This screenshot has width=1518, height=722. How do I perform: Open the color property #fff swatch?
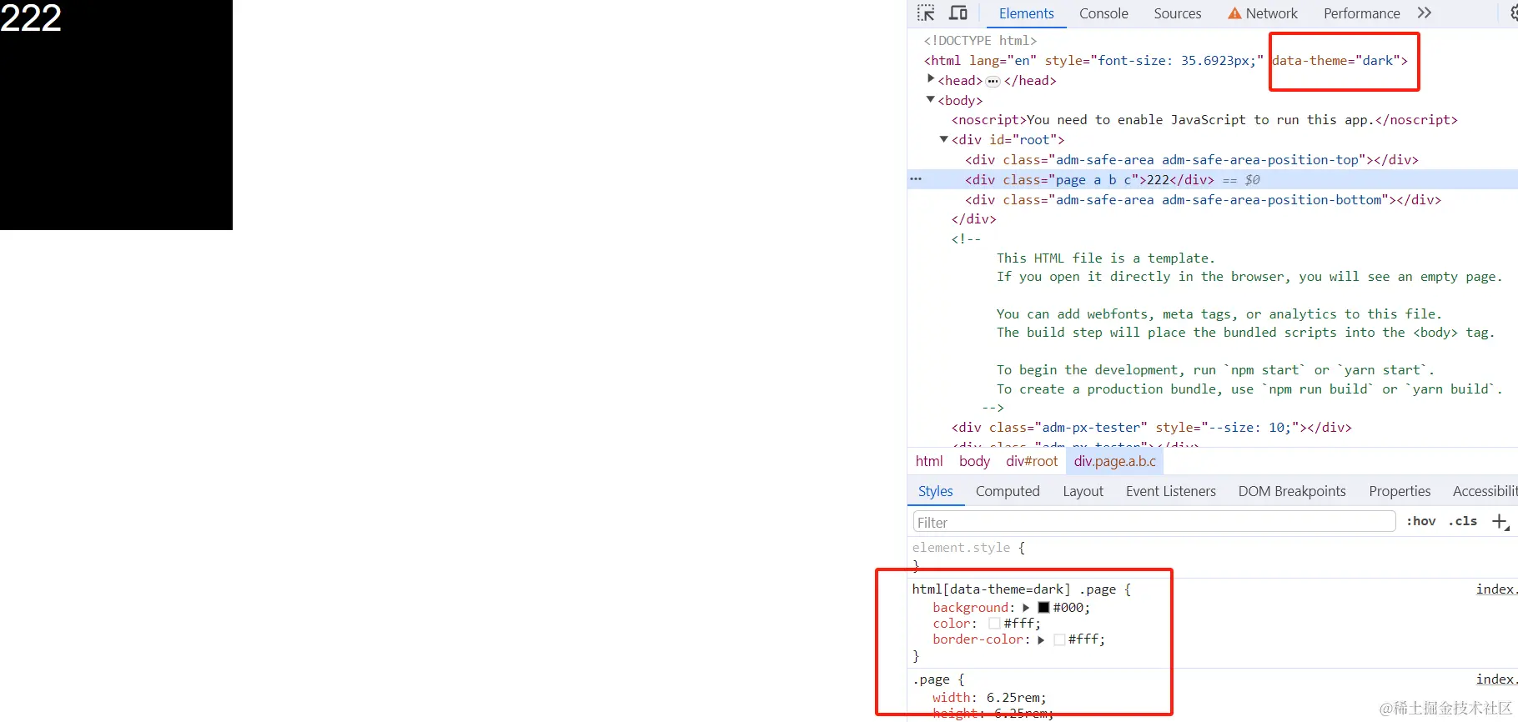(x=994, y=624)
